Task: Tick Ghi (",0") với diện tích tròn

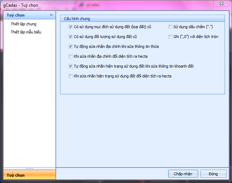Action: point(170,37)
